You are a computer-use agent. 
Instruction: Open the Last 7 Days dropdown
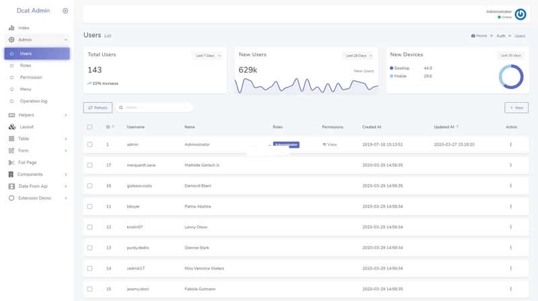(208, 55)
